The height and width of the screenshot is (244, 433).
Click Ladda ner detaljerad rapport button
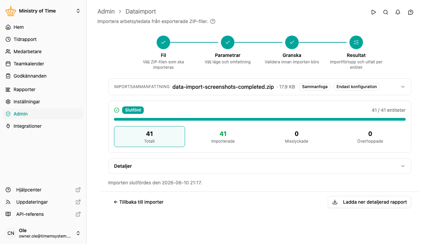(x=369, y=202)
